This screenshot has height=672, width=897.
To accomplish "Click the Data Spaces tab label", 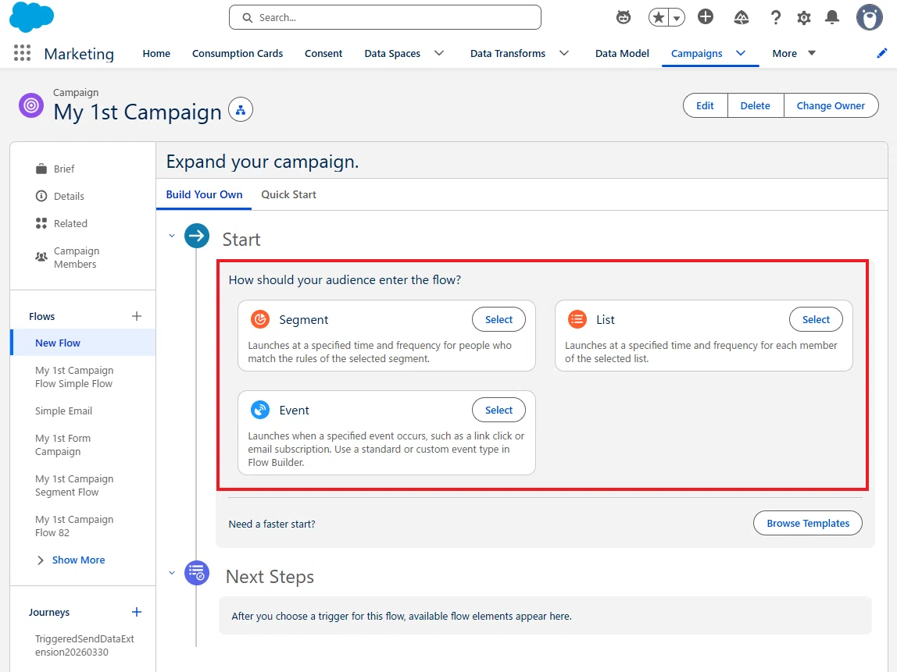I will [392, 53].
